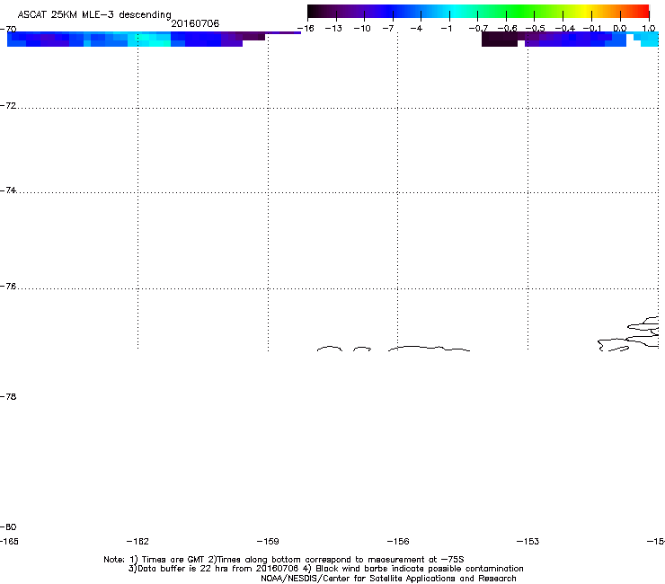
Task: Click the '-159' longitude axis label
Action: pos(268,541)
